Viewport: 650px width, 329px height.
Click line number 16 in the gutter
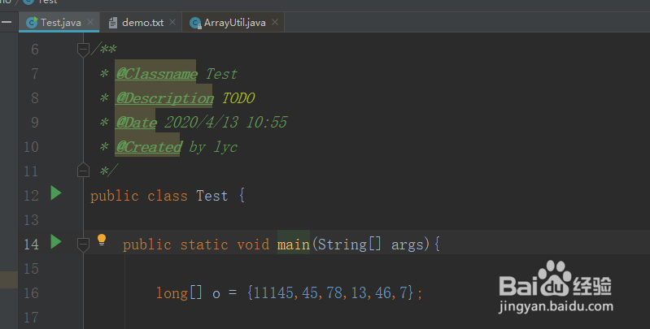click(31, 292)
